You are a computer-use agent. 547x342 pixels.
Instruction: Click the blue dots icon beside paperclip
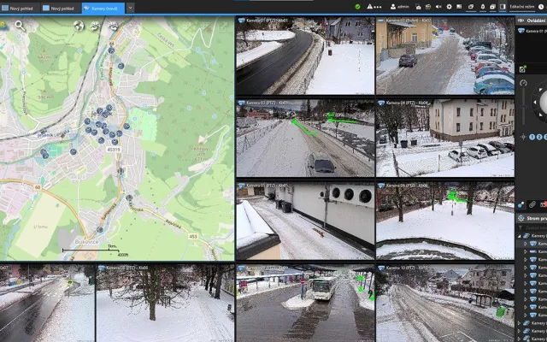[521, 205]
